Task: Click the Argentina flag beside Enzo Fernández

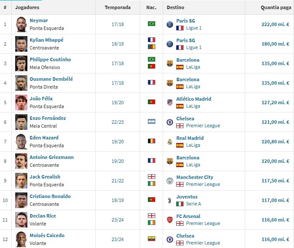Action: click(x=151, y=122)
